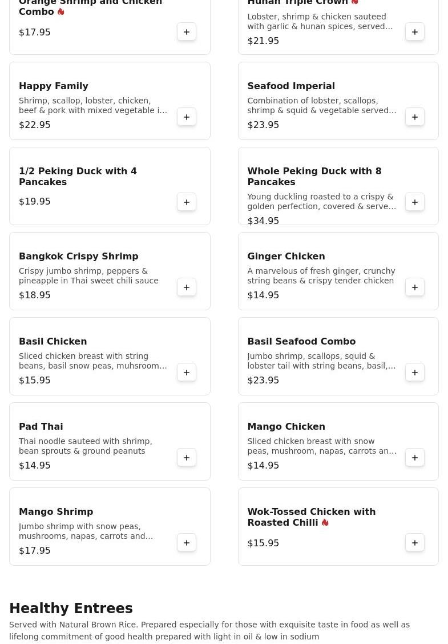Add Mango Shrimp to the order
448x644 pixels.
[186, 542]
